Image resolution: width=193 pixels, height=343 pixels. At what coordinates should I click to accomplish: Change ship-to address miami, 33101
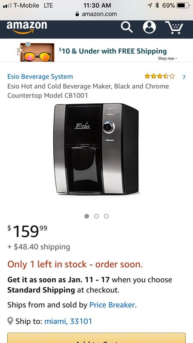[x=68, y=321]
